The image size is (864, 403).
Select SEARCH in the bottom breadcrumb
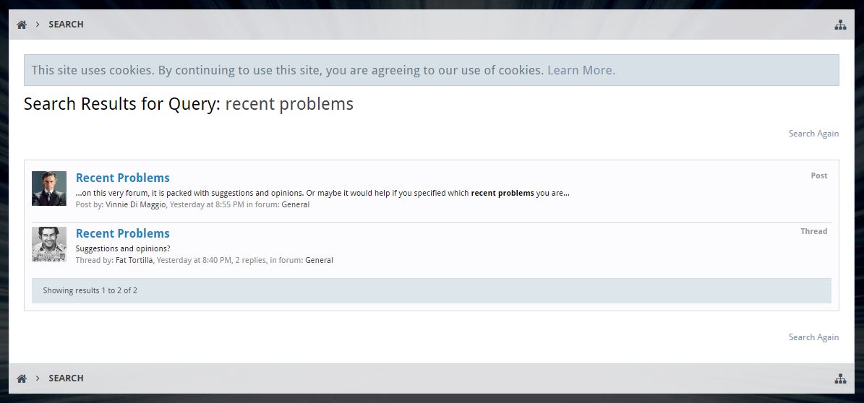(x=66, y=378)
